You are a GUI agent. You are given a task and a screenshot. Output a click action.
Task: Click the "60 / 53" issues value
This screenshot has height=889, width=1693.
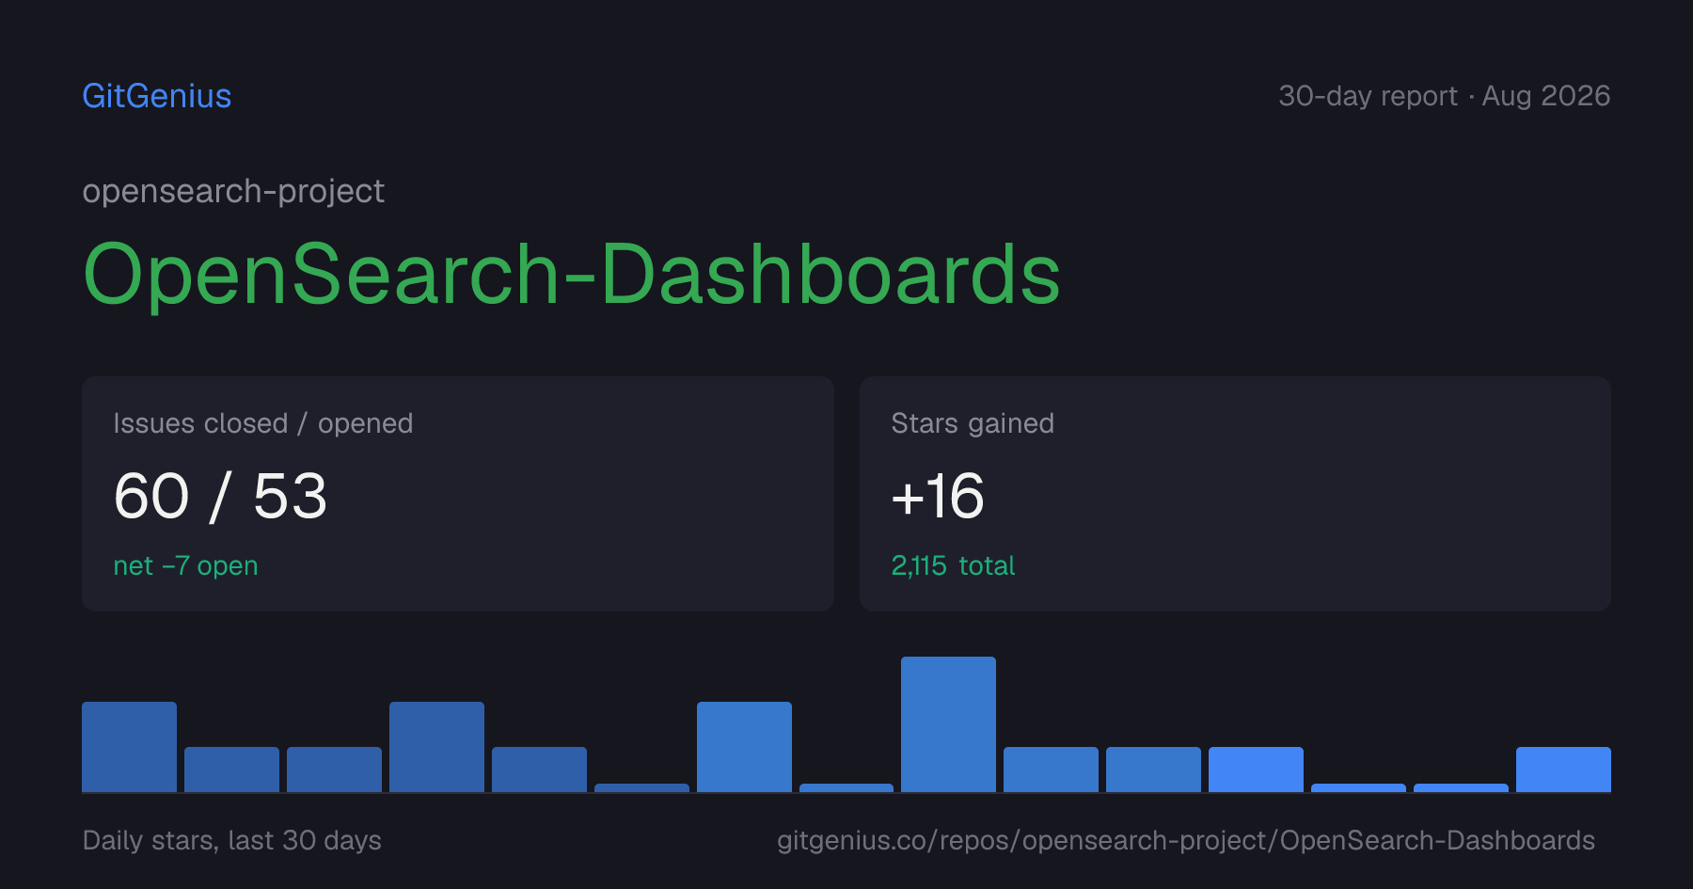(x=220, y=496)
